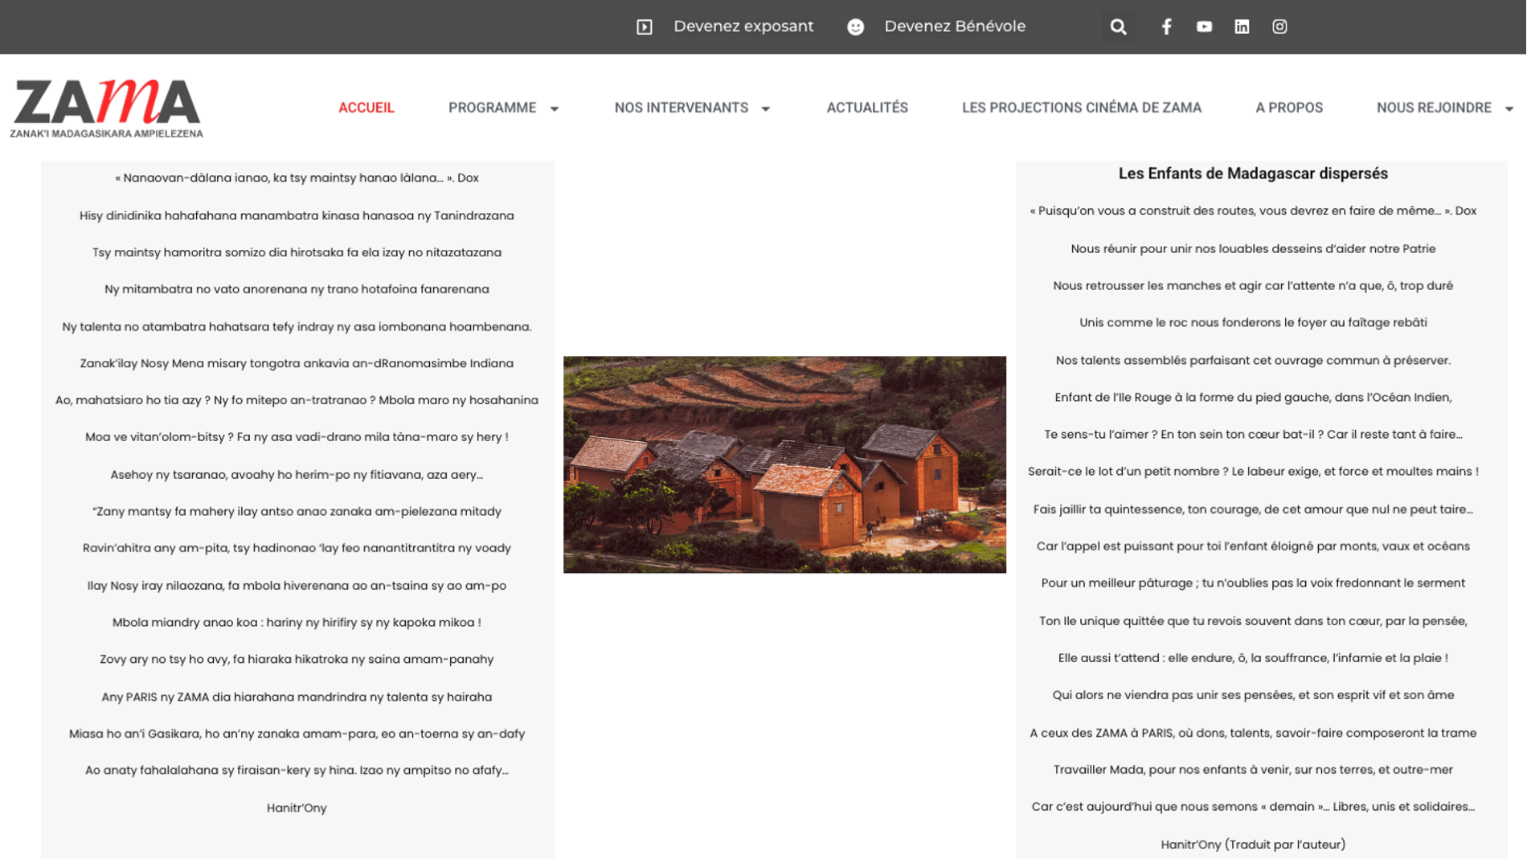The image size is (1527, 859).
Task: Click the line Asehoy ny tsaranao, avoahy
Action: click(x=297, y=475)
